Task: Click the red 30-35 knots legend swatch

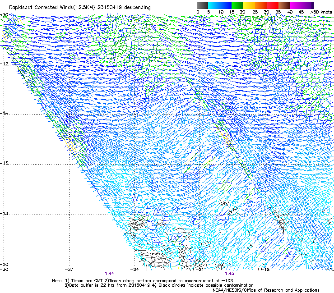Action: pos(273,5)
